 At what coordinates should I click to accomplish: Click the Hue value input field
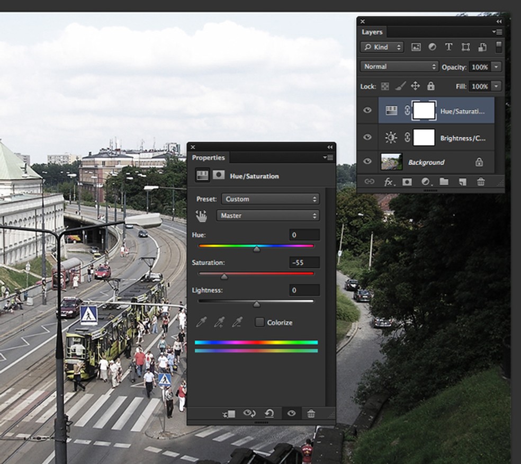304,235
